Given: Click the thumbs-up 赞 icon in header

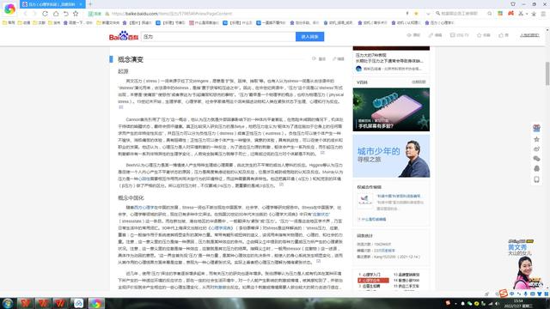Looking at the screenshot, I should pyautogui.click(x=504, y=35).
